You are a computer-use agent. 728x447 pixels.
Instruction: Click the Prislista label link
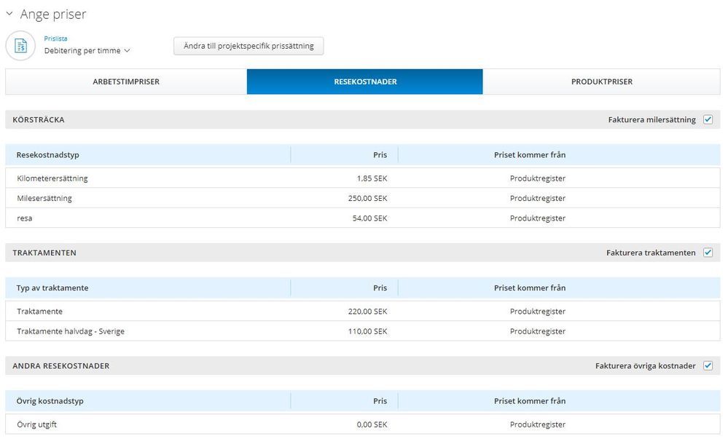pyautogui.click(x=55, y=39)
